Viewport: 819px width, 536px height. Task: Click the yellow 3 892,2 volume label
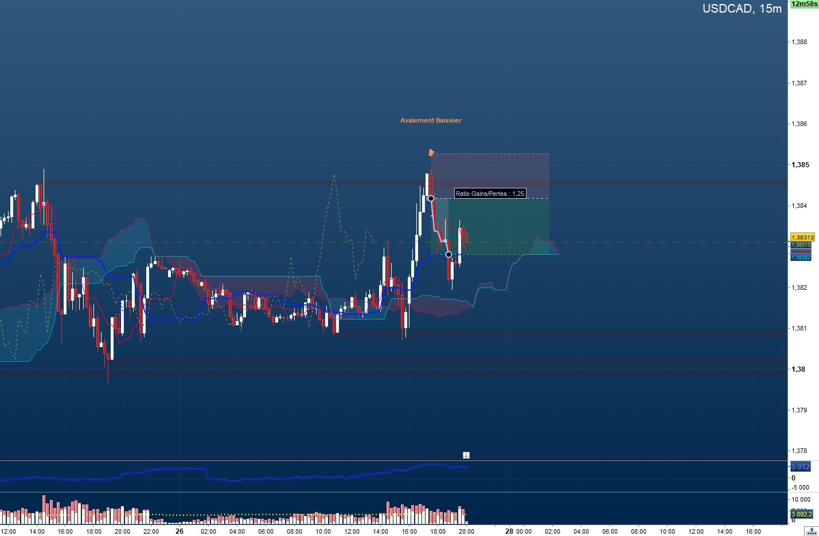pos(801,514)
